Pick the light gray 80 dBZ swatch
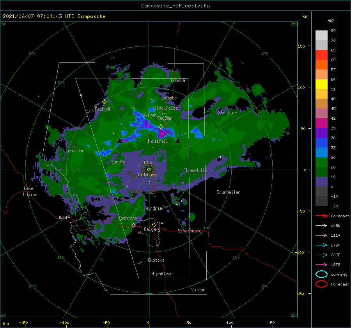The width and height of the screenshot is (351, 328). [321, 35]
